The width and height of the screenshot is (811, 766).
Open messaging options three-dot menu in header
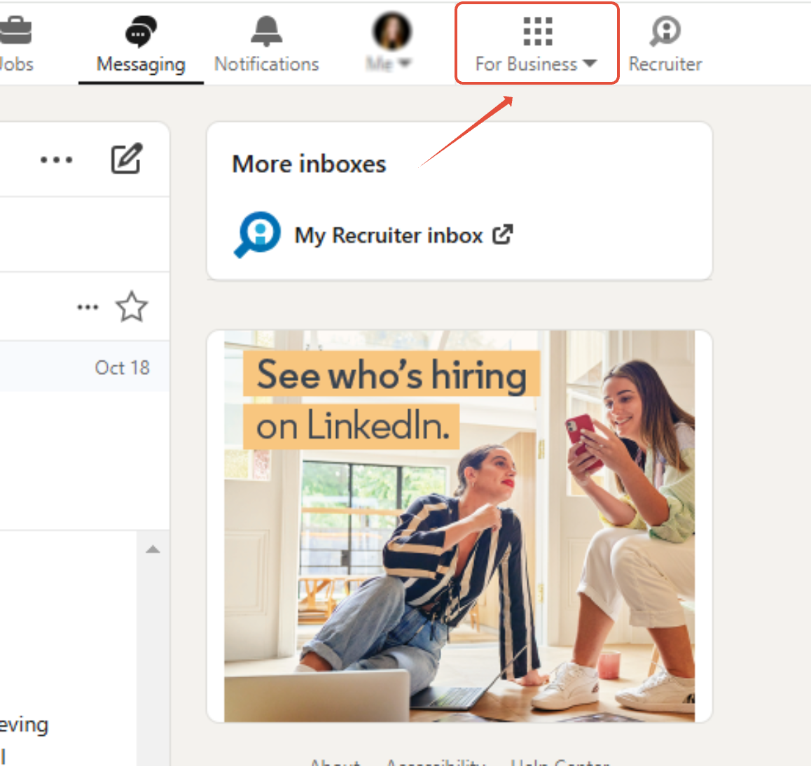pos(56,159)
